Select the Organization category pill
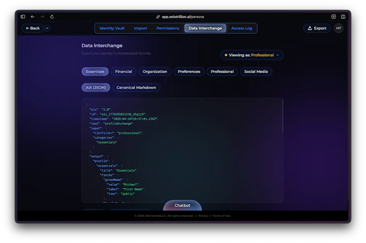Image resolution: width=366 pixels, height=243 pixels. 155,72
